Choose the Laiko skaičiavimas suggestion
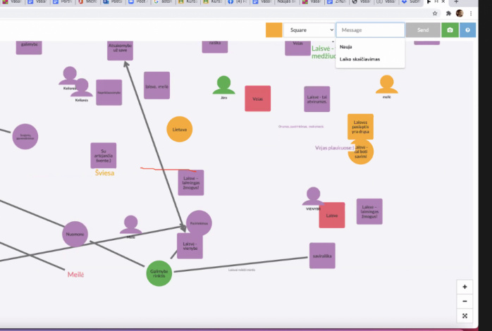The width and height of the screenshot is (492, 331). (359, 59)
